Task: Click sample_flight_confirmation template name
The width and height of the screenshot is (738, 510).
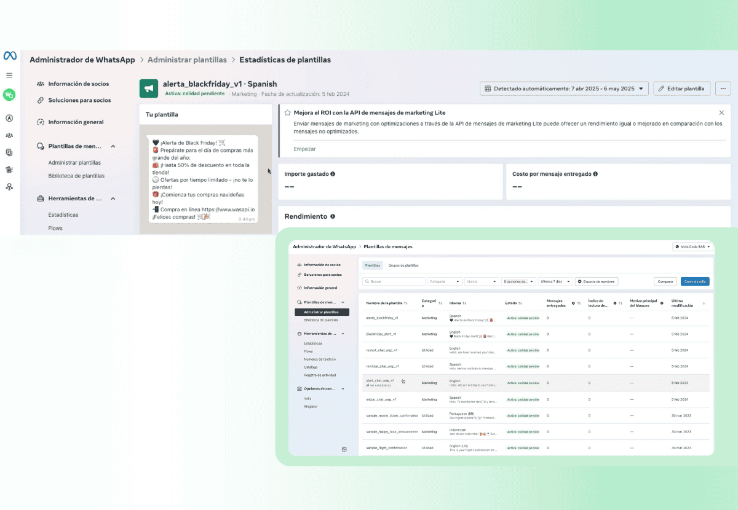Action: (386, 448)
